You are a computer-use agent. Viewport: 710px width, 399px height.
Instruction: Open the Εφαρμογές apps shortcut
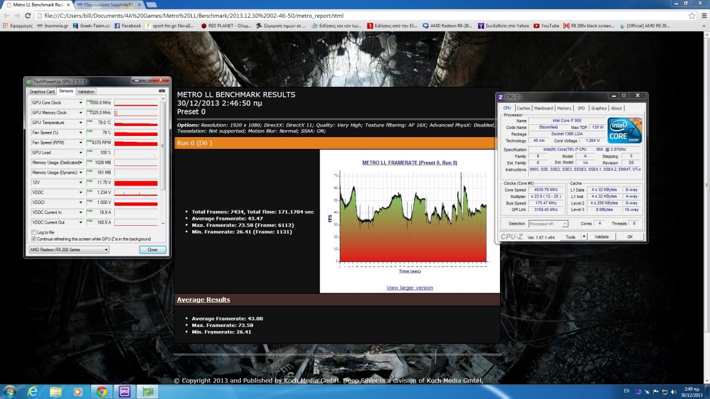18,26
